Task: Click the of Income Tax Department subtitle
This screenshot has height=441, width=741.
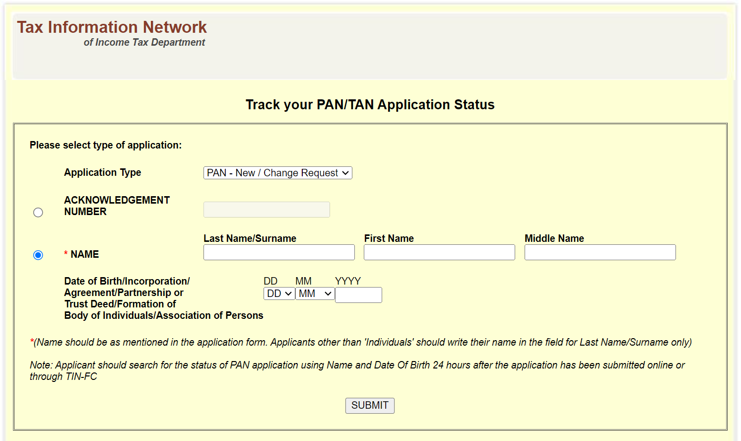Action: 144,42
